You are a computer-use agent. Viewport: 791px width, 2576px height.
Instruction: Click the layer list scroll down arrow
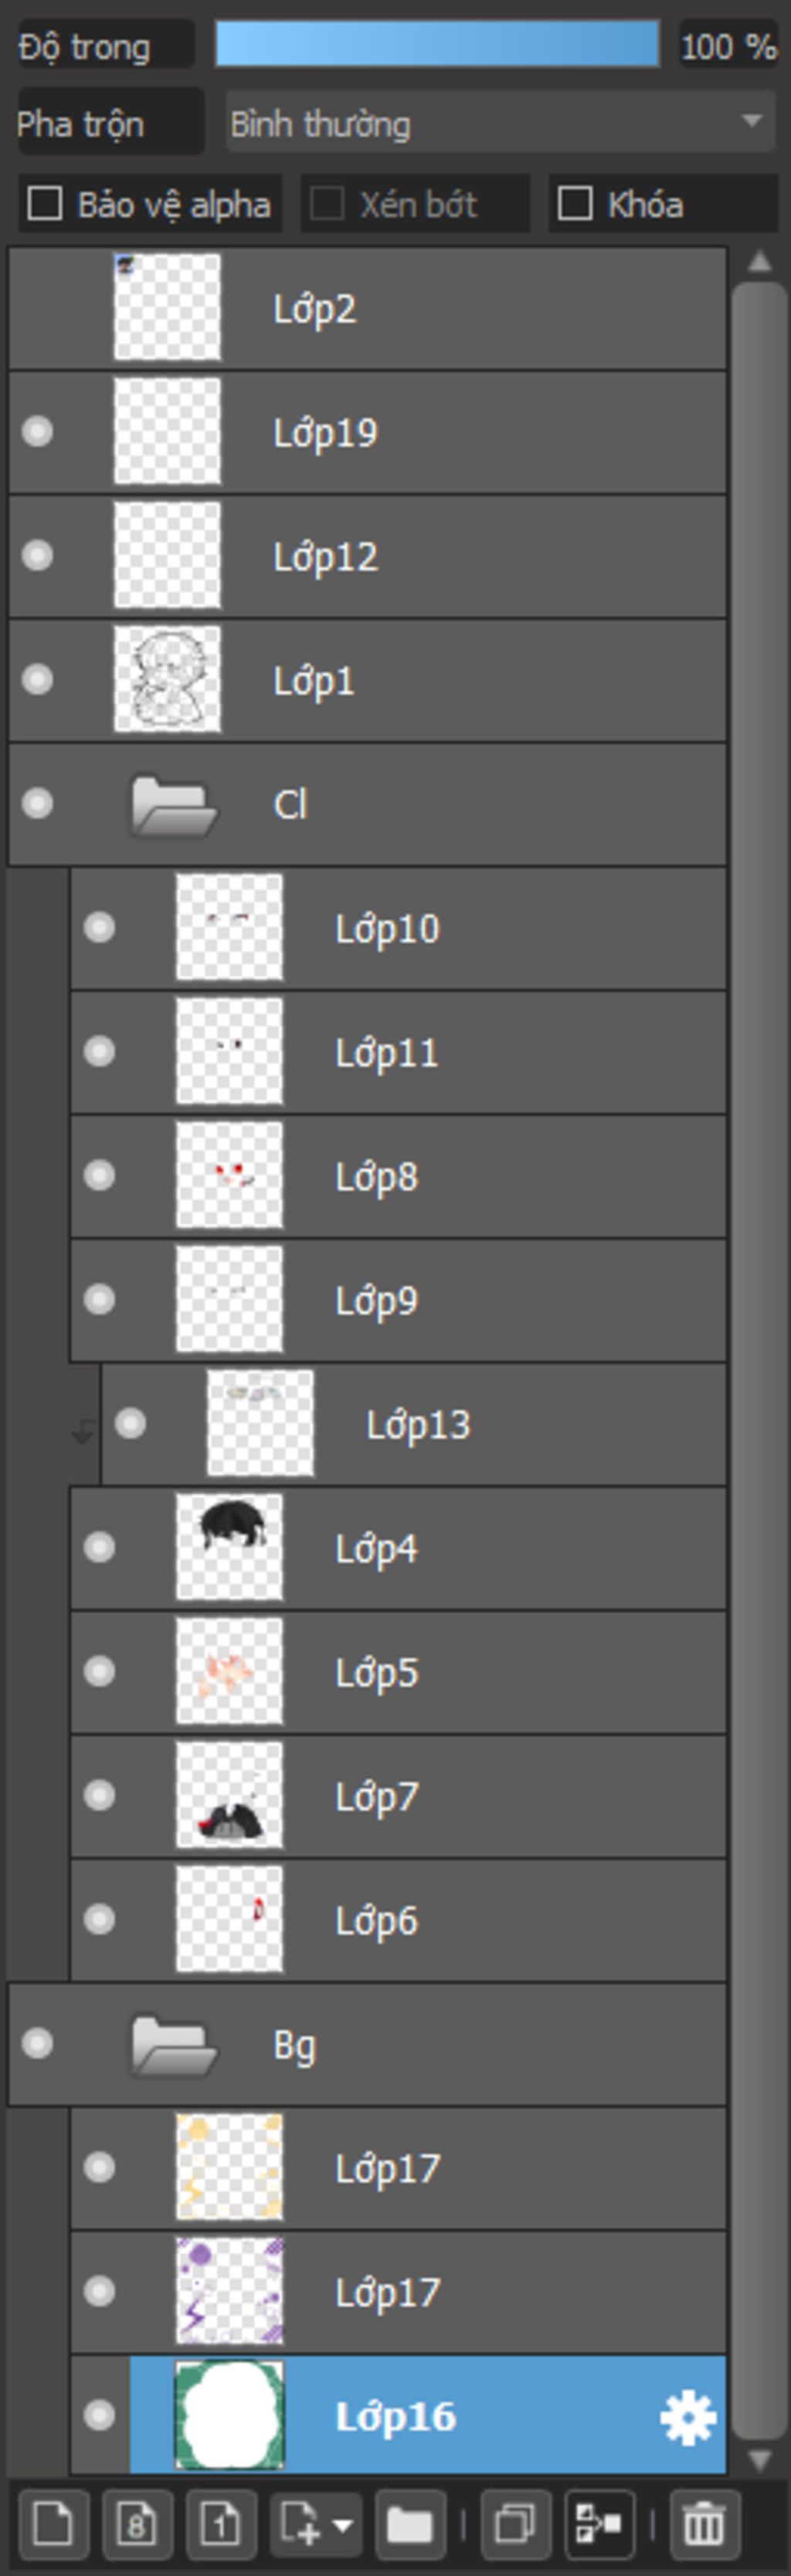[x=760, y=2459]
